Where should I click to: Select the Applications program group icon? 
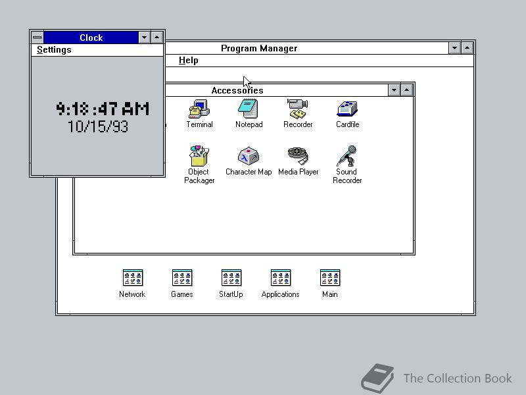(281, 278)
